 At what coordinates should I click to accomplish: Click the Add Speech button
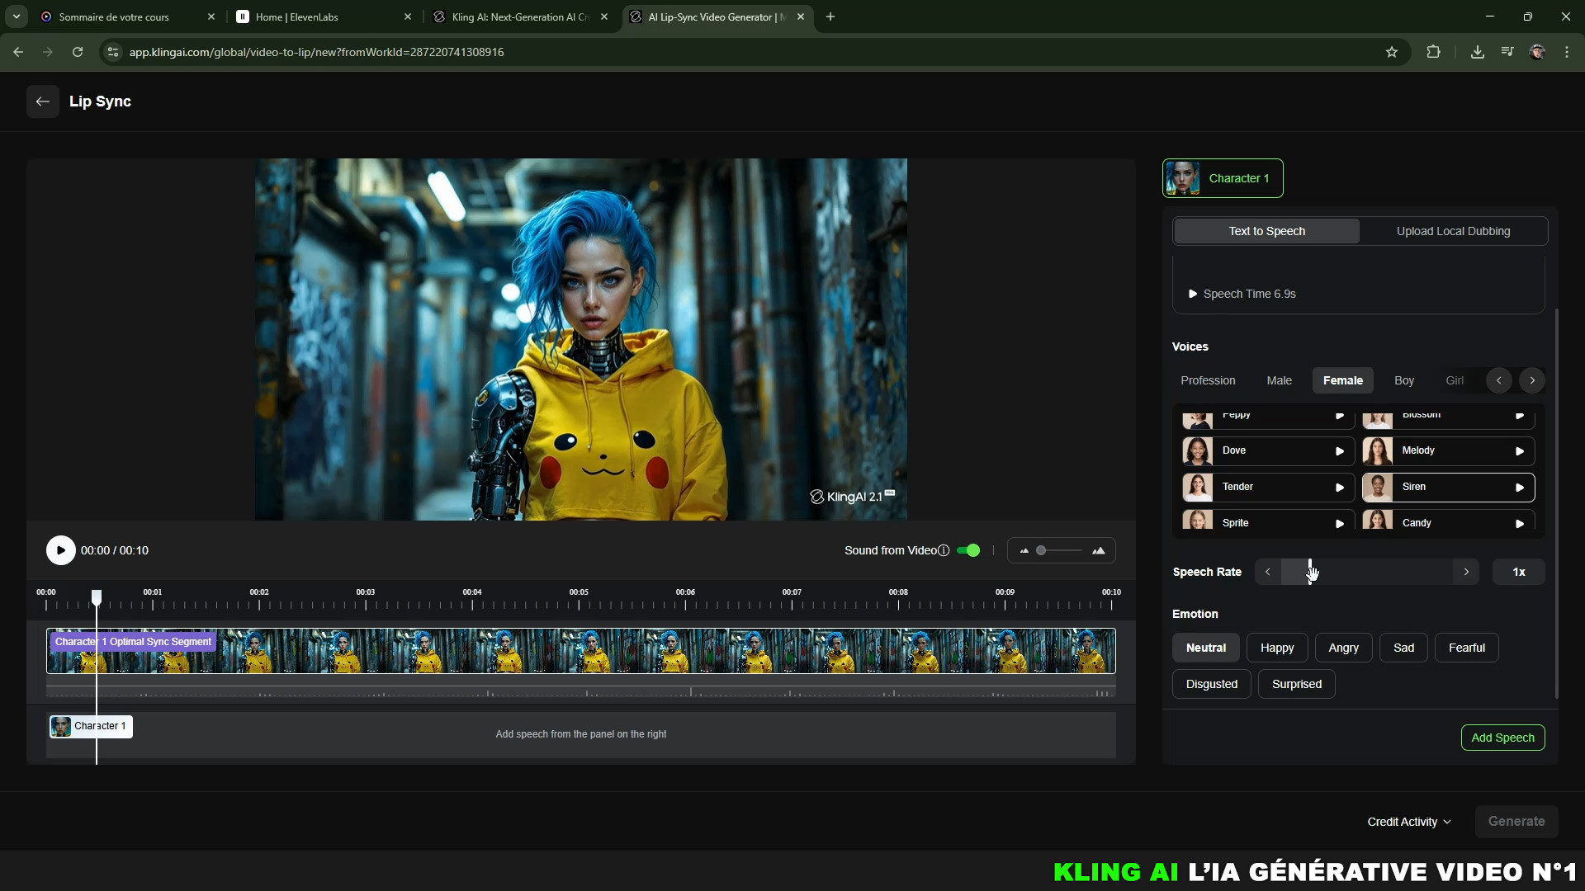tap(1502, 738)
